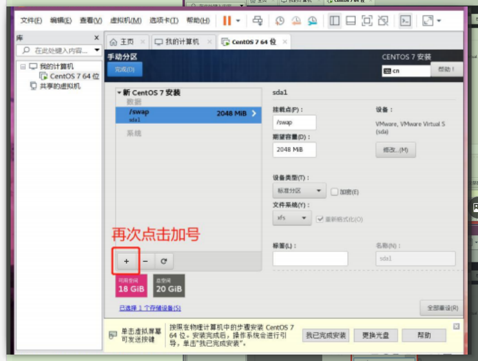Click the pink 18 GiB available space box
The image size is (478, 361).
tap(131, 286)
